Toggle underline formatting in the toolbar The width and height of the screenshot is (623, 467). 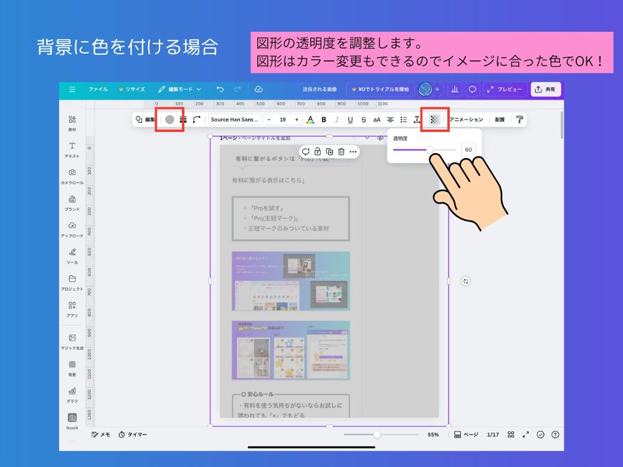point(351,120)
